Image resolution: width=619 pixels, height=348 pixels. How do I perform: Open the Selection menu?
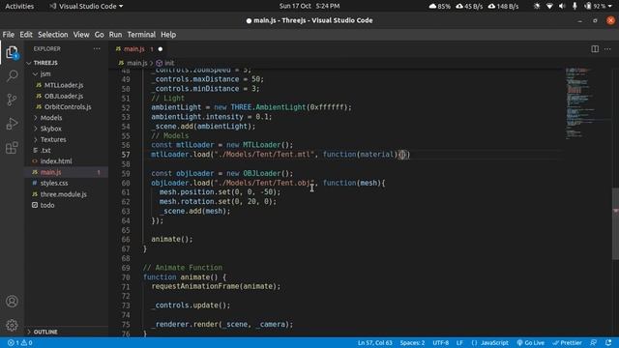click(53, 35)
